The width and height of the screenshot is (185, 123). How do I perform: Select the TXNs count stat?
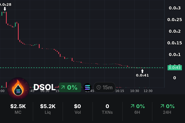pyautogui.click(x=107, y=109)
